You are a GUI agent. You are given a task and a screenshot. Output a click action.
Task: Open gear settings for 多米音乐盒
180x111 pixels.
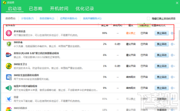(172, 33)
